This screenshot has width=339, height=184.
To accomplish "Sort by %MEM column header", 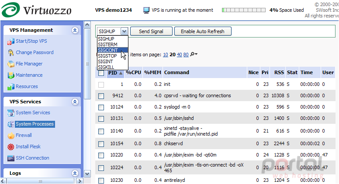I will tap(152, 73).
